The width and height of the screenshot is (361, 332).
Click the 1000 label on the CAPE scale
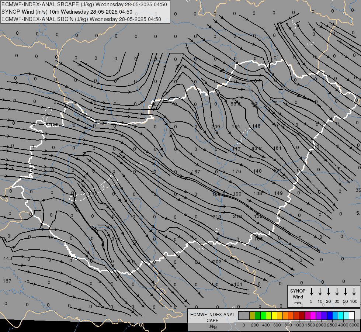tap(299, 325)
